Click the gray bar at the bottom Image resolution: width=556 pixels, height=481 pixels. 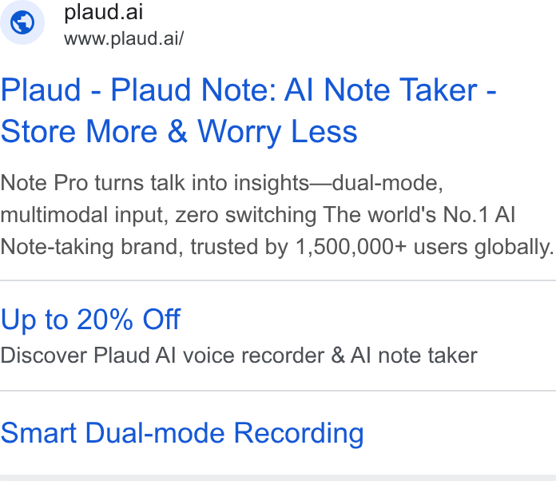(x=278, y=478)
